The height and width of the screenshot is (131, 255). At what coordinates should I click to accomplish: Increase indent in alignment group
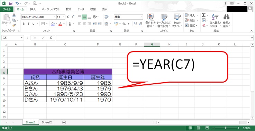coord(100,24)
